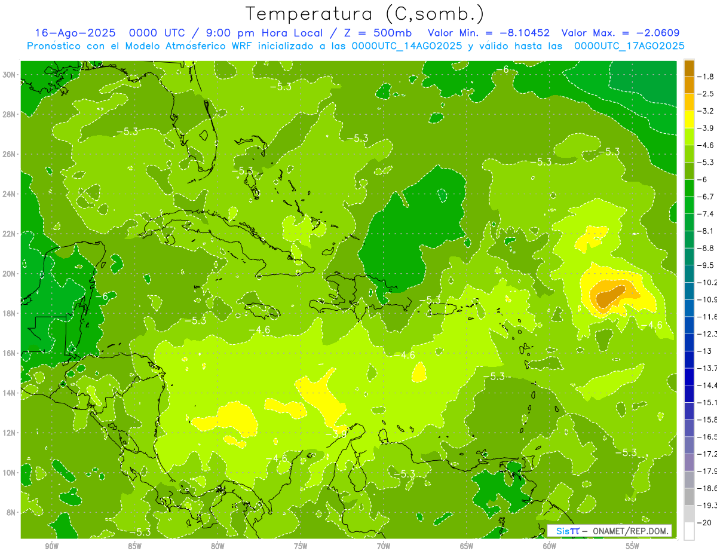Click the '55W' longitude label
The width and height of the screenshot is (717, 554).
click(633, 546)
